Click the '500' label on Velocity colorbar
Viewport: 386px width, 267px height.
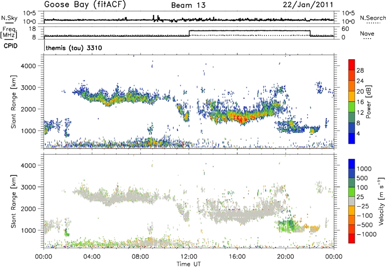coord(362,178)
